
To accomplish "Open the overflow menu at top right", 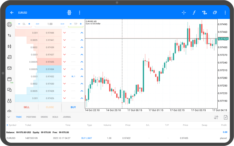I will coord(225,13).
